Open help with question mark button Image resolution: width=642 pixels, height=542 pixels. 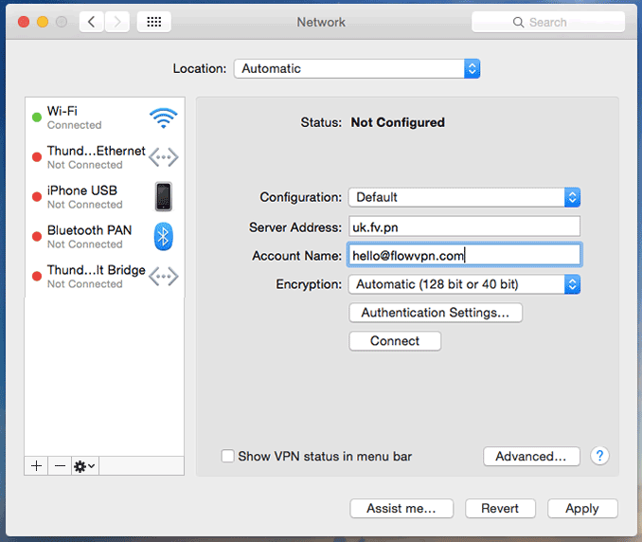click(x=599, y=456)
